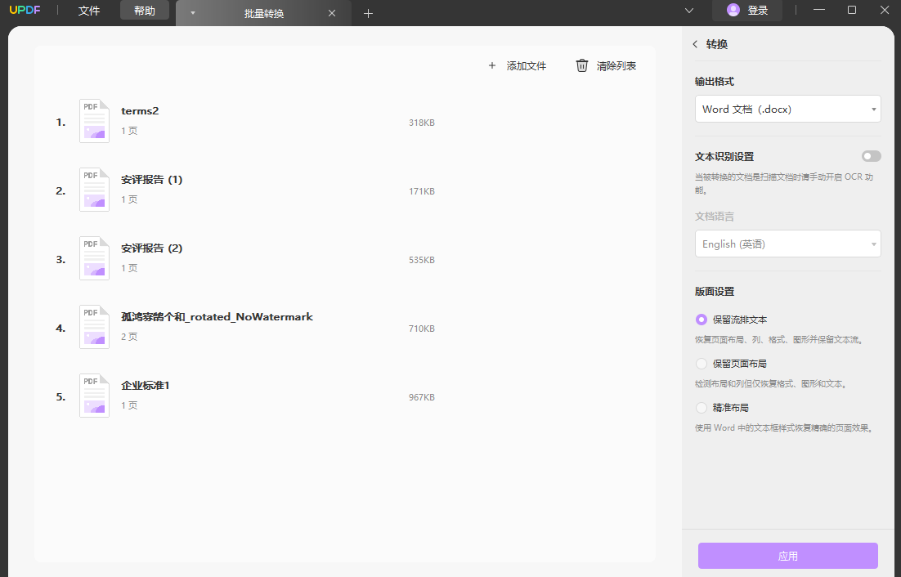The width and height of the screenshot is (901, 577).
Task: Click the 企业标准1 PDF file icon
Action: click(93, 396)
